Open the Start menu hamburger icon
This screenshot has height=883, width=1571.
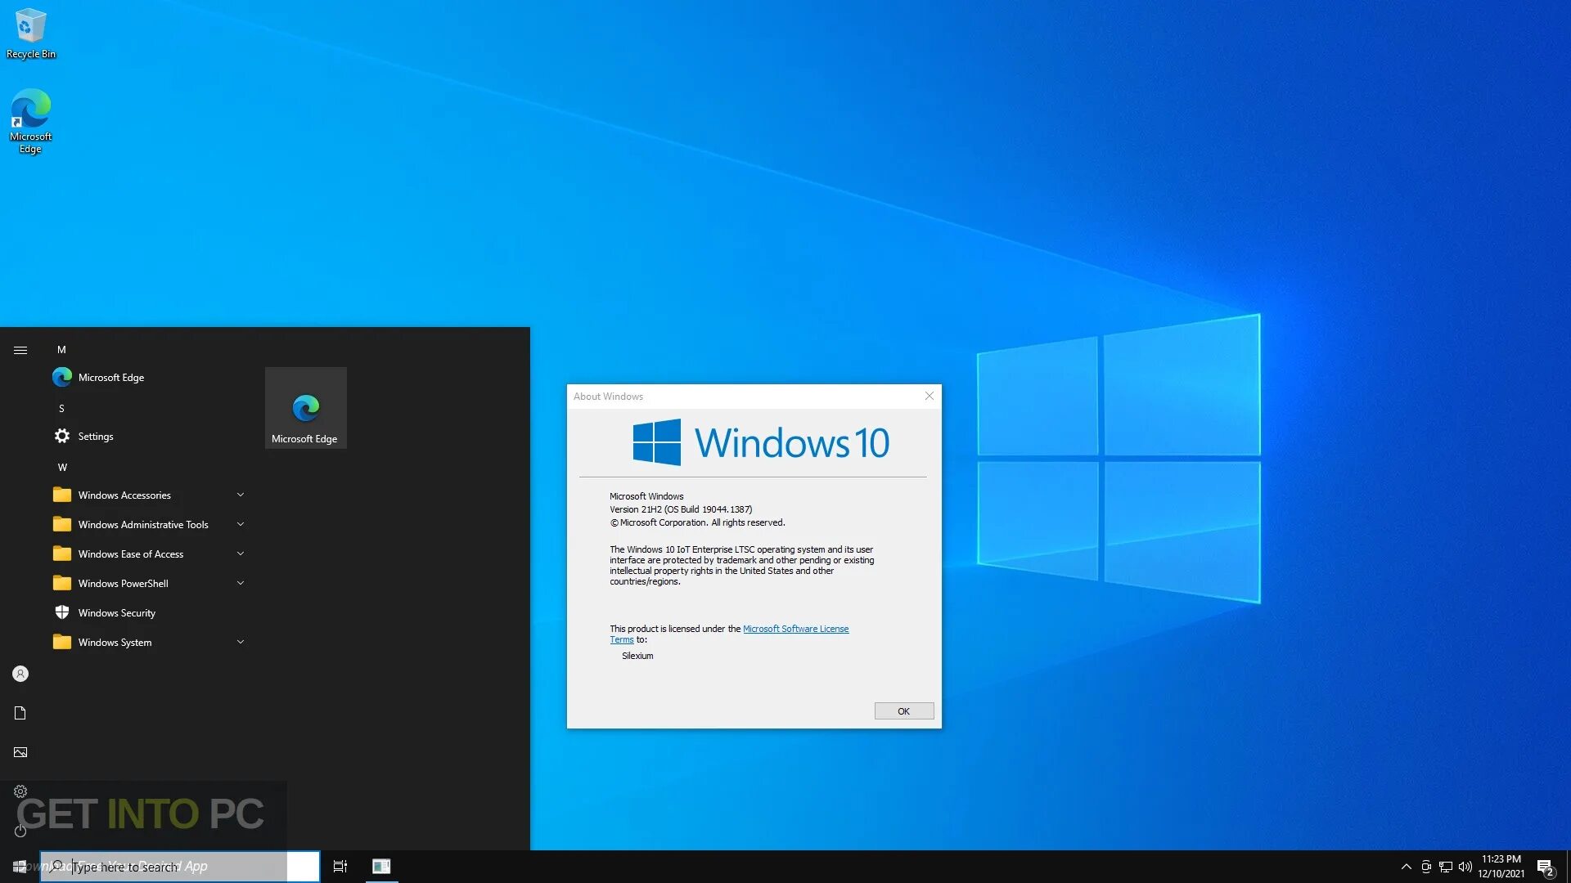20,350
